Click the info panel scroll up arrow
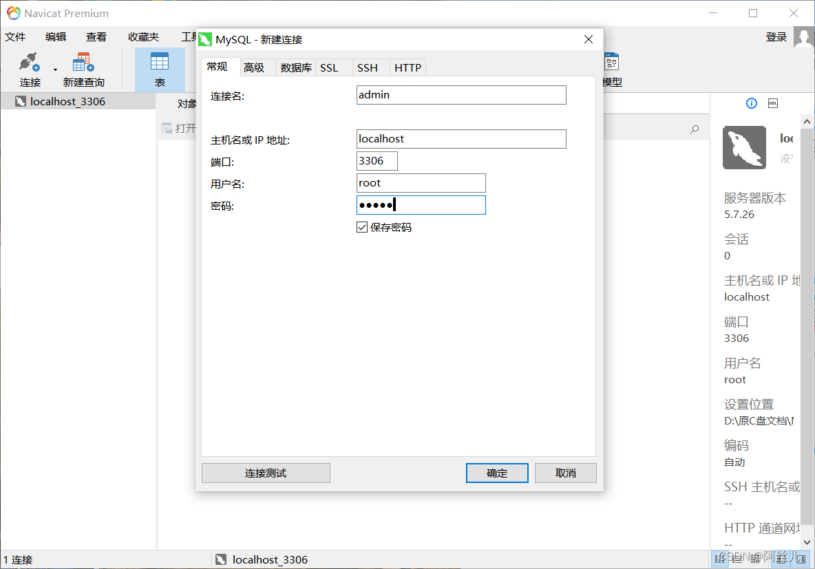Screen dimensions: 815x569 807,122
